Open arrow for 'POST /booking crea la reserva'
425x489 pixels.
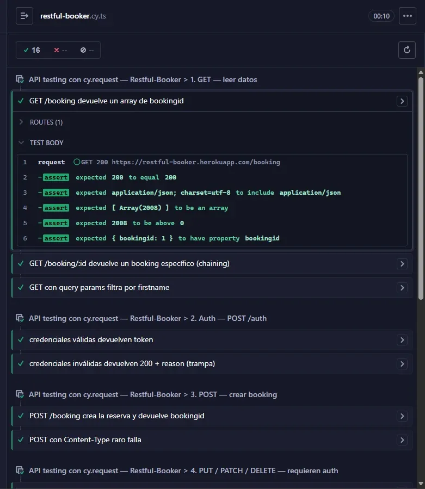(402, 416)
